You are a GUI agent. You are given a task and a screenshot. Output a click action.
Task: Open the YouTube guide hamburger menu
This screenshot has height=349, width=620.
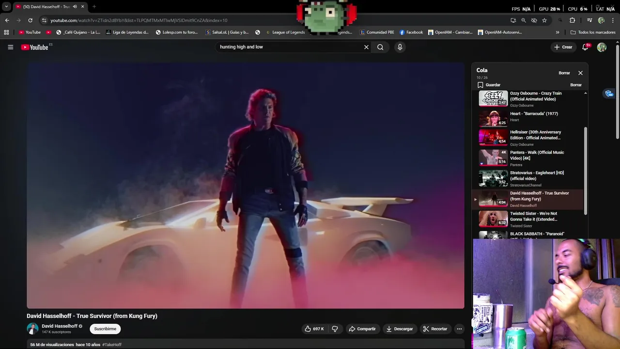(10, 47)
